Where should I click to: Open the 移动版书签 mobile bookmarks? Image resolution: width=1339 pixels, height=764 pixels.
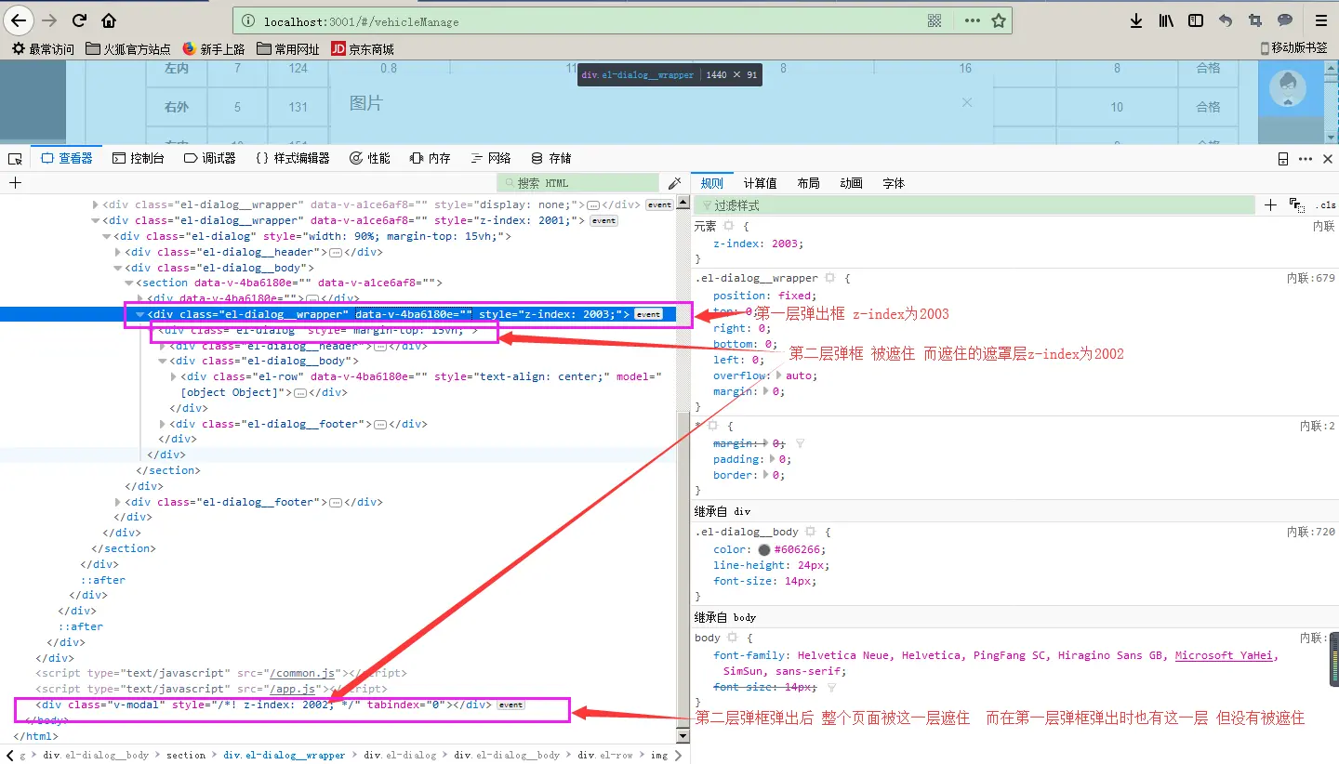pyautogui.click(x=1294, y=48)
